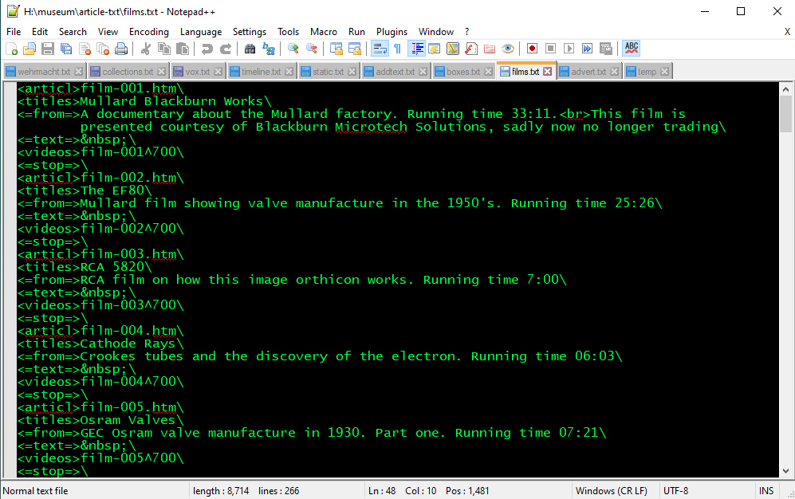Viewport: 795px width, 499px height.
Task: Close the films.txt tab with its X
Action: 548,72
